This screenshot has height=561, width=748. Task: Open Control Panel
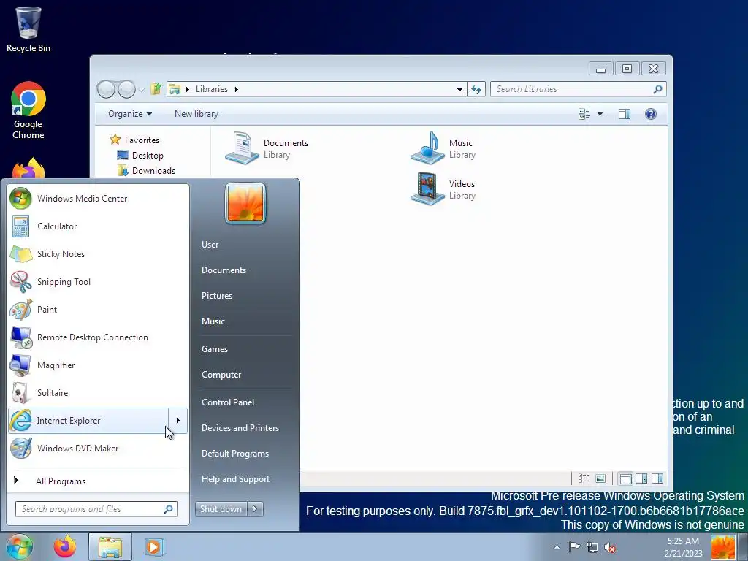point(228,402)
